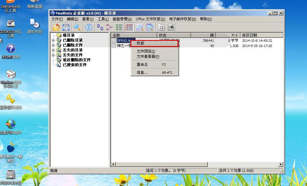Expand the 已删除文件 tree node
This screenshot has width=307, height=186.
[53, 45]
